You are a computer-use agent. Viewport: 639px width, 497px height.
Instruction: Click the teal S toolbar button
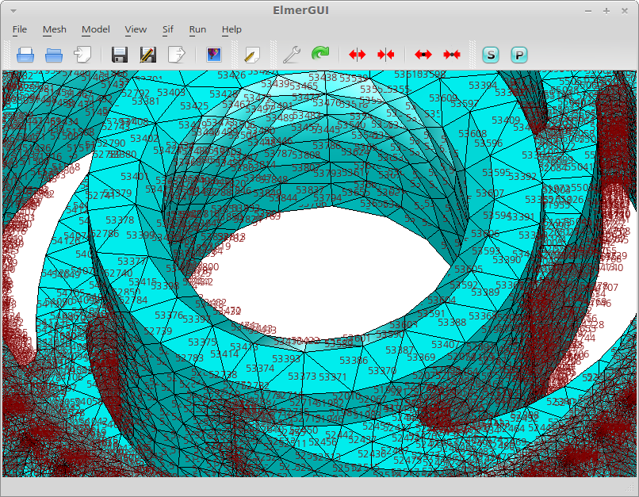click(491, 55)
